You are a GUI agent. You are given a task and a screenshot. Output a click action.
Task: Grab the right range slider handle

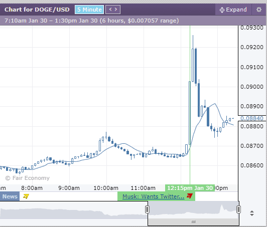pyautogui.click(x=238, y=209)
